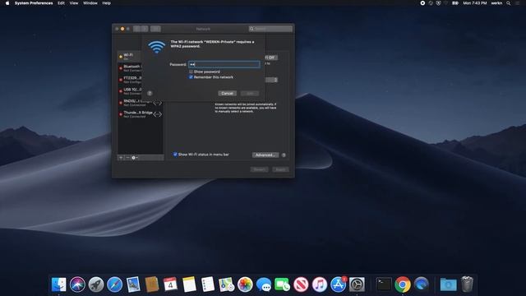Click the Search field in Network window
526x296 pixels.
270,29
